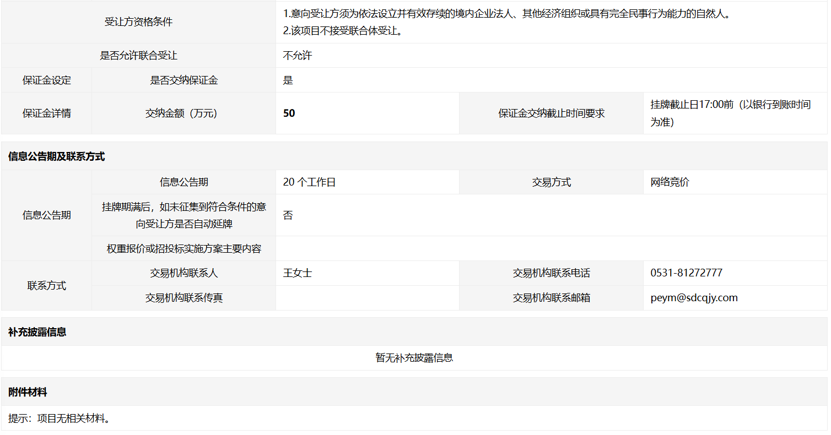This screenshot has width=831, height=435.
Task: Click the contact name 王女士
Action: [x=297, y=273]
